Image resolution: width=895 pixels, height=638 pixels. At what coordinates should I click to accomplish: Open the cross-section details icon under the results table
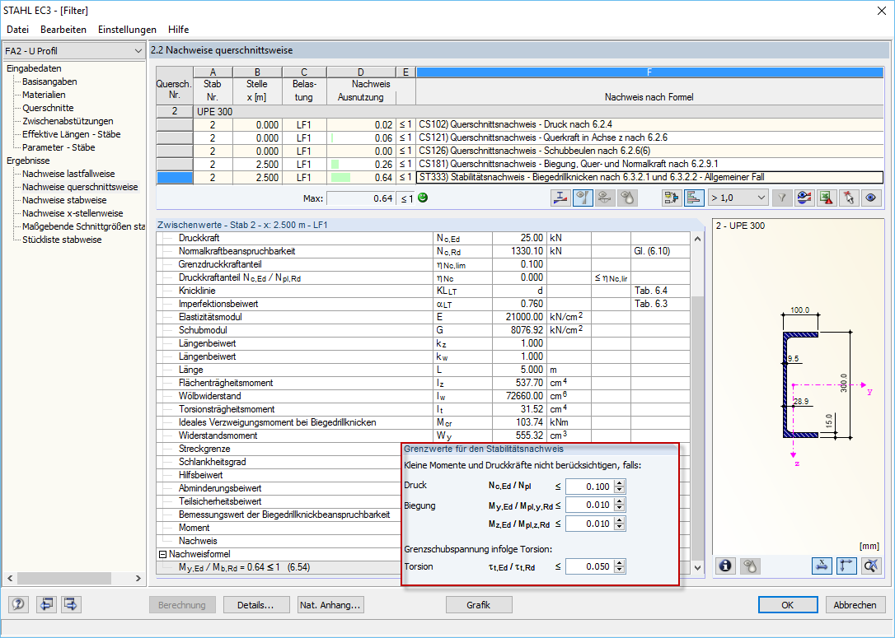pos(560,198)
